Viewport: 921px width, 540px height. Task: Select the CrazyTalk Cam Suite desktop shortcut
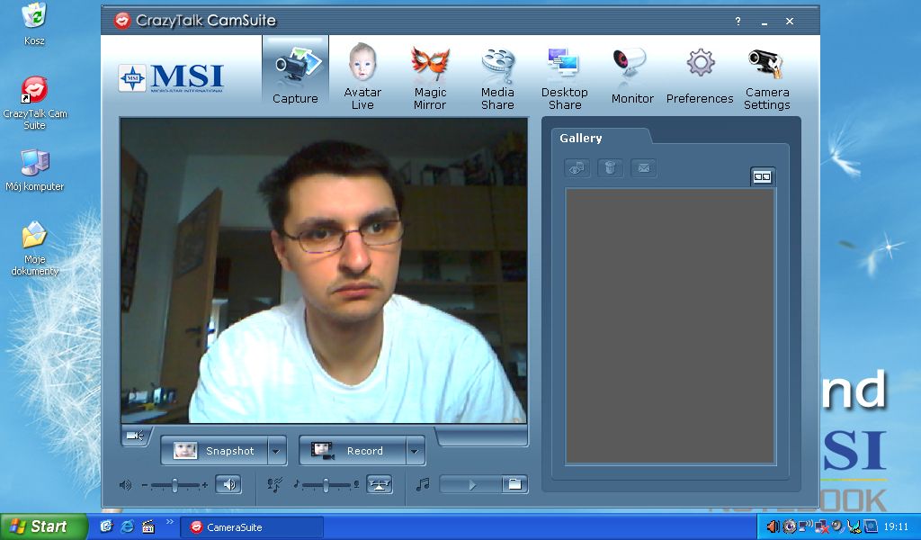pos(35,103)
